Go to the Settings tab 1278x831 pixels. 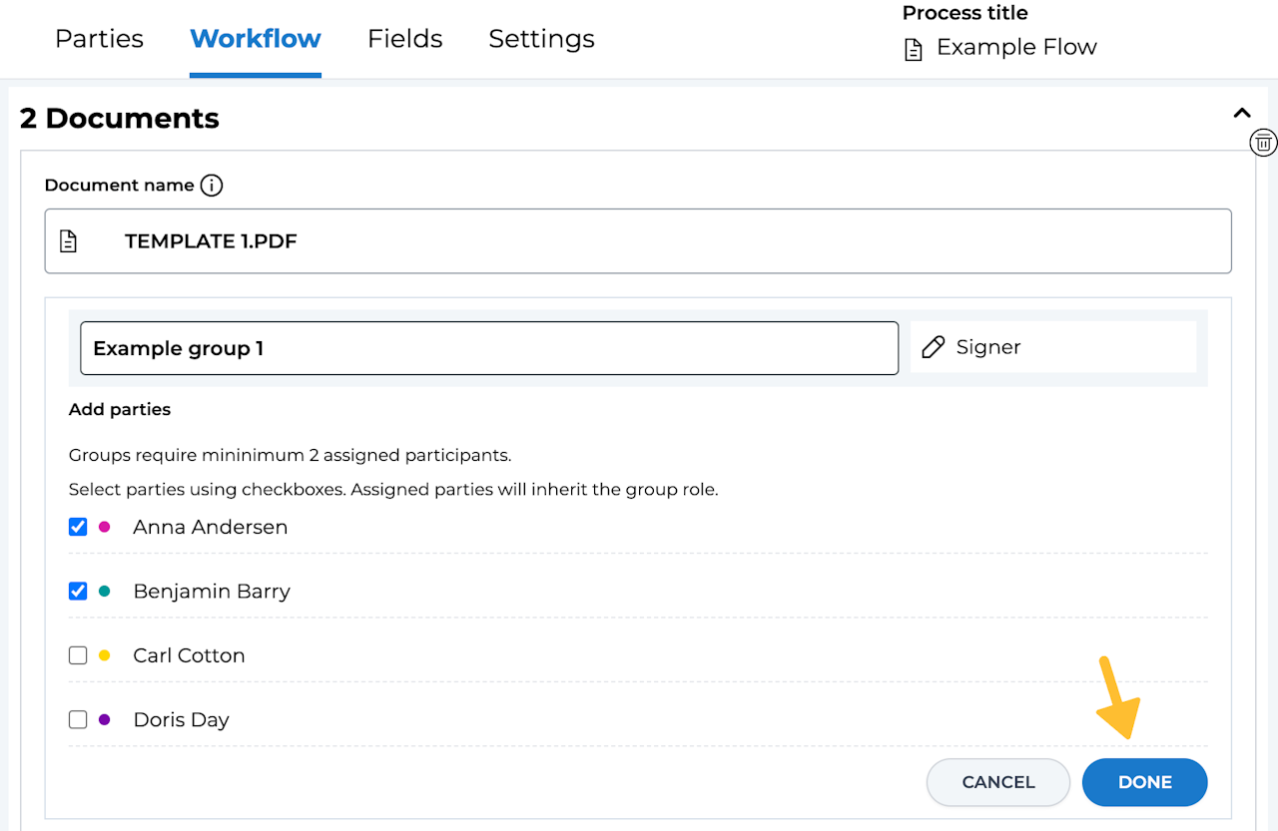[x=541, y=39]
